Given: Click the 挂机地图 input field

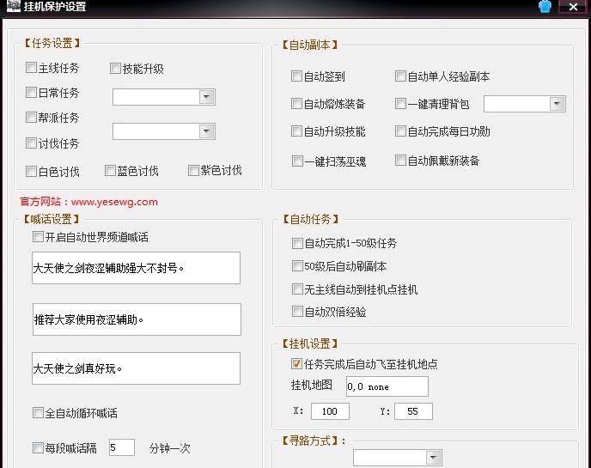Looking at the screenshot, I should point(387,386).
